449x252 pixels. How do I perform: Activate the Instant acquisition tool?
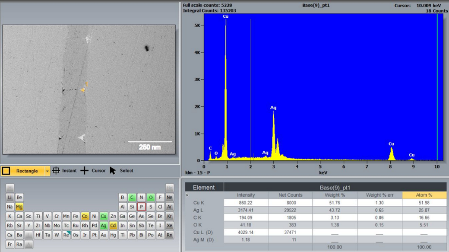point(64,171)
